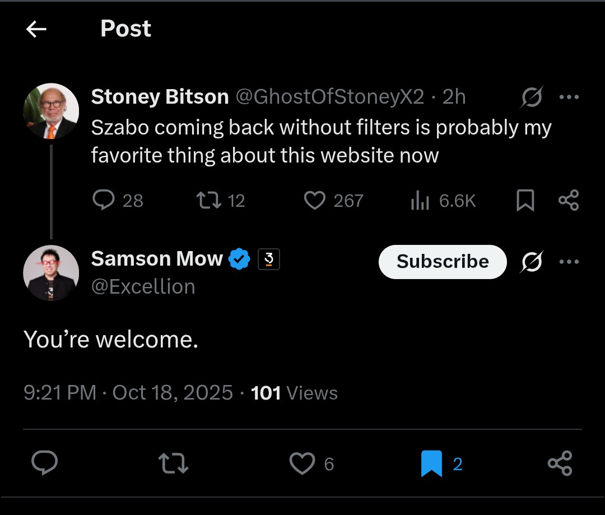Open Stoney Bitson's profile picture
Screen dimensions: 605x515
point(51,111)
